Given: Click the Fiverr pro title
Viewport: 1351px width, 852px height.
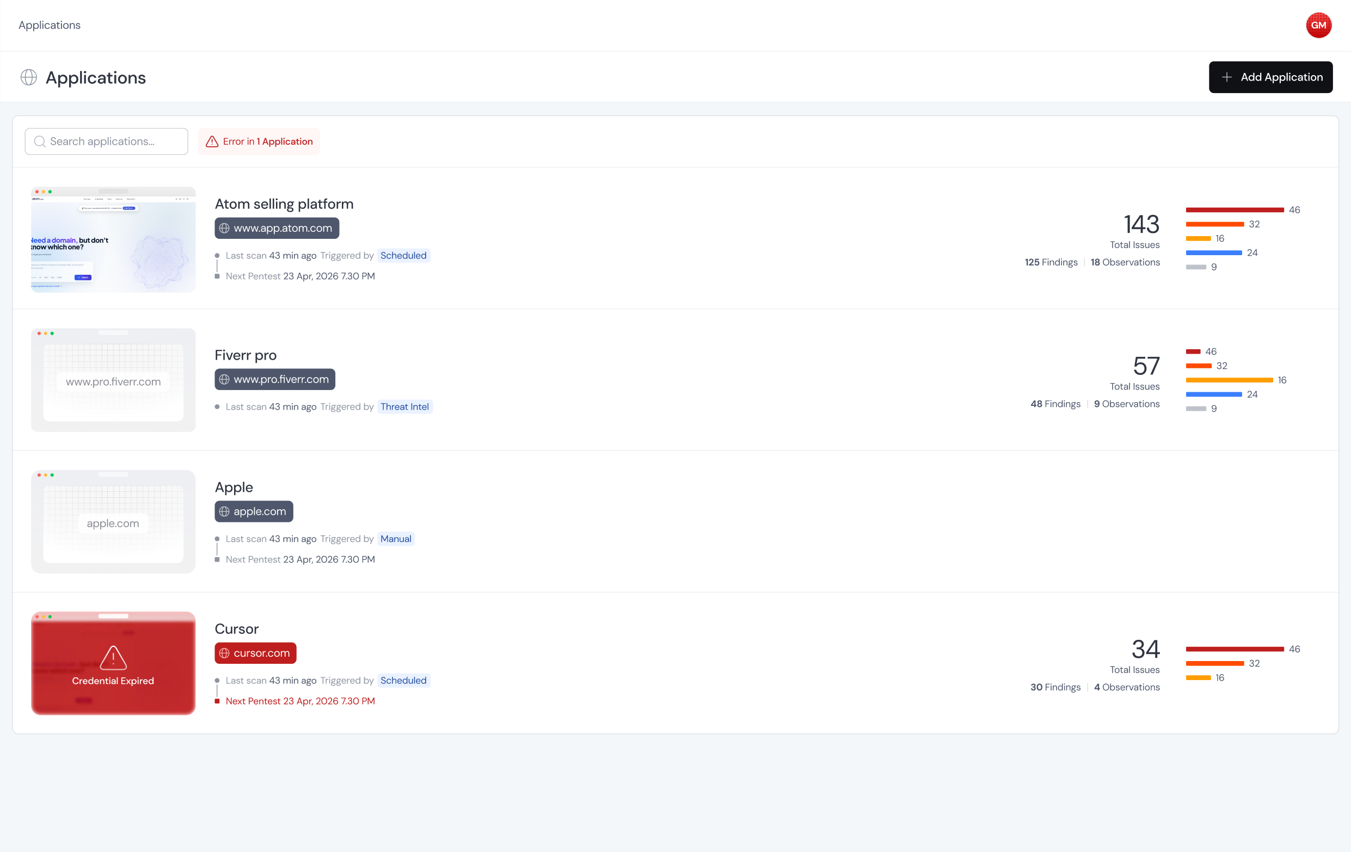Looking at the screenshot, I should tap(245, 356).
